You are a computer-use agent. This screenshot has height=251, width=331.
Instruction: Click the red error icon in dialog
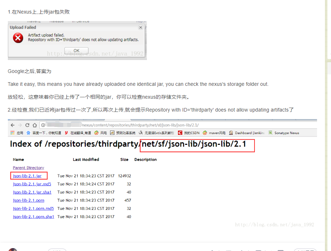18,38
